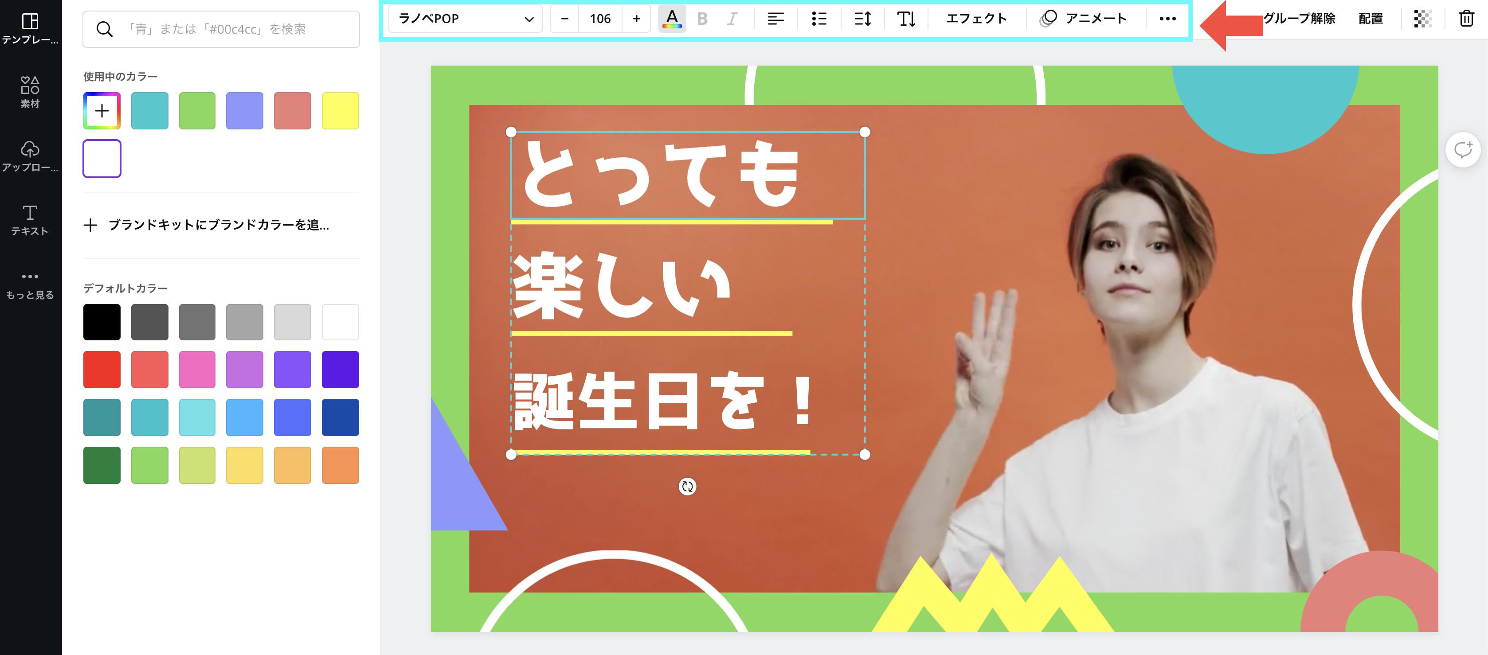The height and width of the screenshot is (655, 1488).
Task: Select the 楽しい text on canvas
Action: click(622, 286)
